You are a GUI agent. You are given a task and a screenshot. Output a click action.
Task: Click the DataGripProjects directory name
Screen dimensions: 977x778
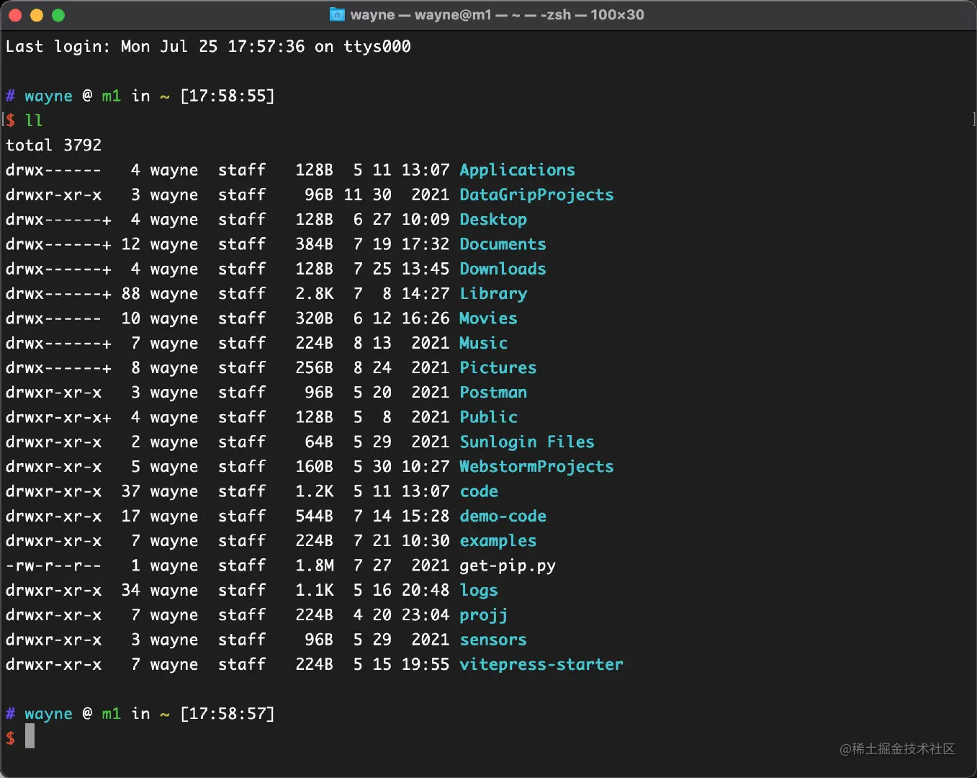point(536,195)
